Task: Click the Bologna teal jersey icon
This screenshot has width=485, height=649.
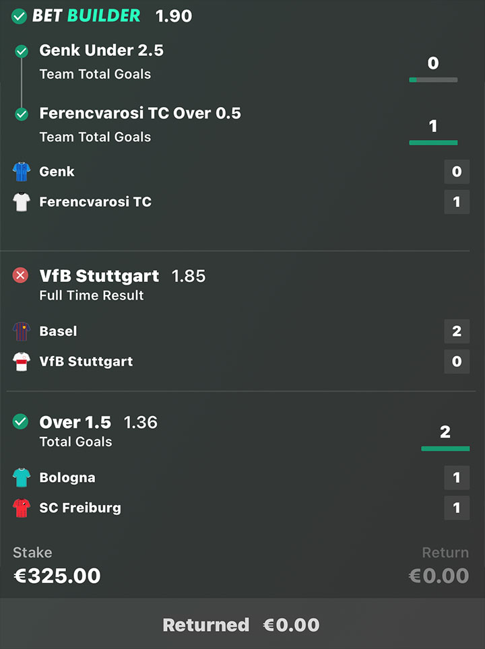Action: (x=22, y=478)
